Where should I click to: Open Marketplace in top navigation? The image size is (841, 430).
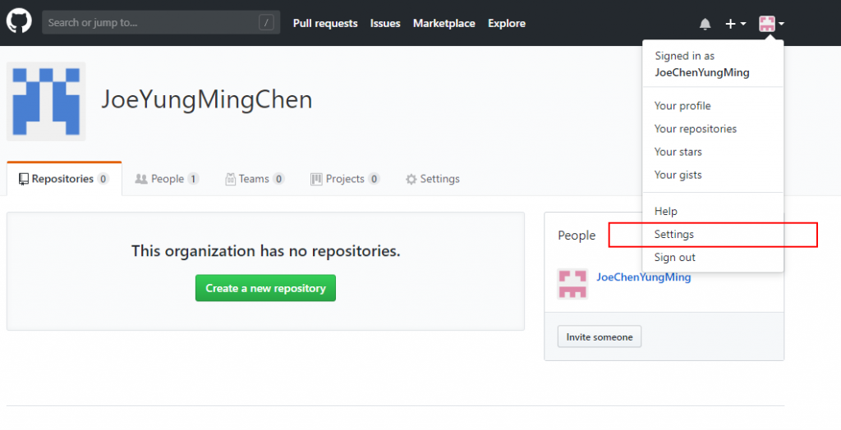coord(444,23)
